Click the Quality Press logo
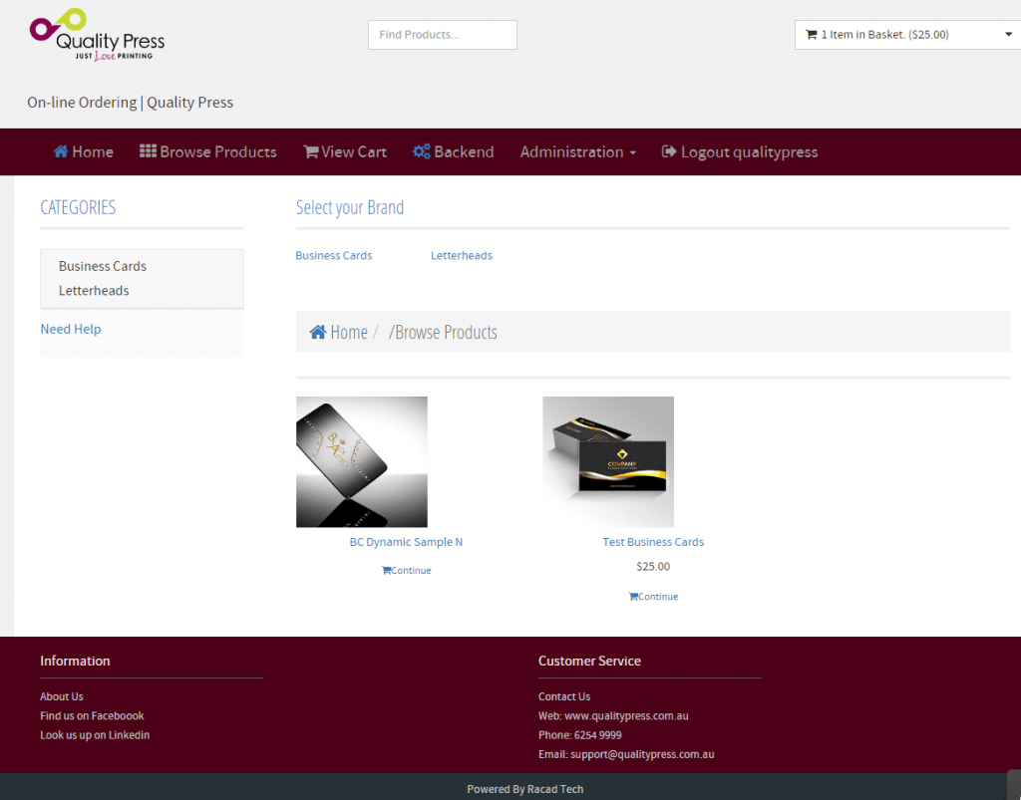The height and width of the screenshot is (800, 1021). click(97, 37)
